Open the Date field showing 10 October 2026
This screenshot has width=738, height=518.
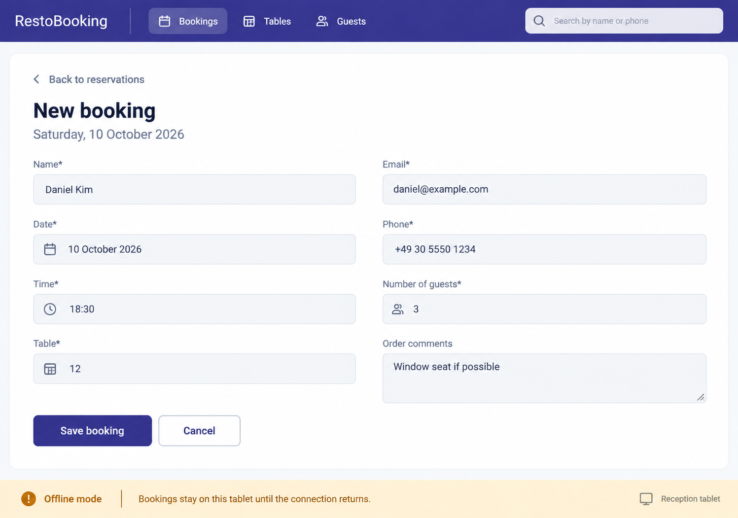[x=194, y=249]
